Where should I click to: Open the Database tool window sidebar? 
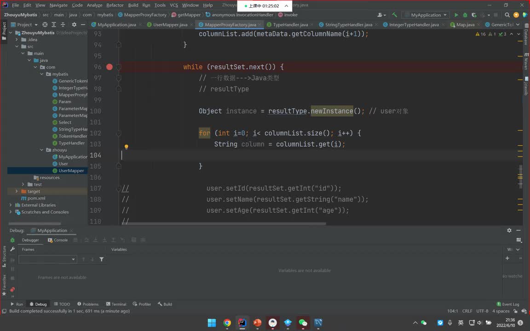point(526,34)
